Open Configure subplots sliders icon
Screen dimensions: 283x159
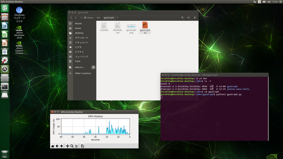pyautogui.click(x=76, y=146)
